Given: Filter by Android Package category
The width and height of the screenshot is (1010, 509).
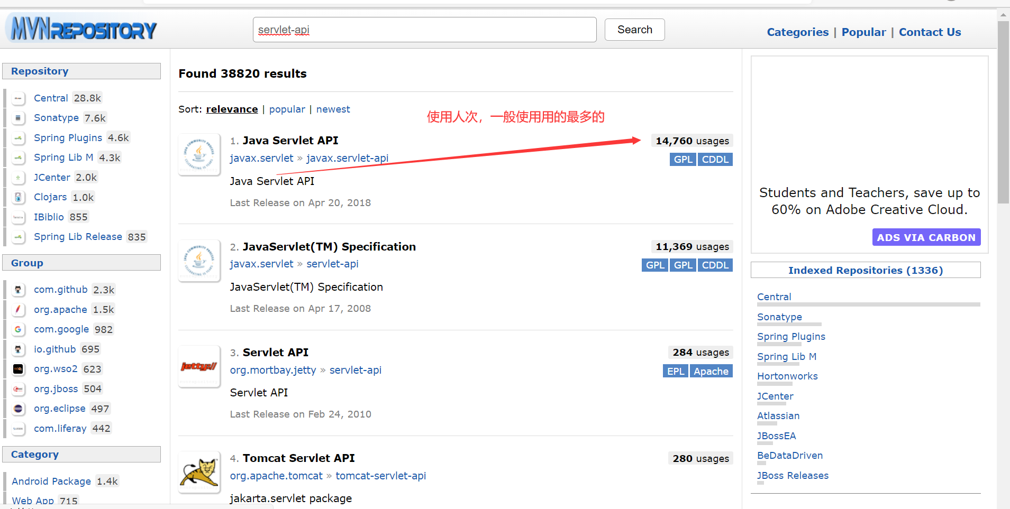Looking at the screenshot, I should [51, 482].
